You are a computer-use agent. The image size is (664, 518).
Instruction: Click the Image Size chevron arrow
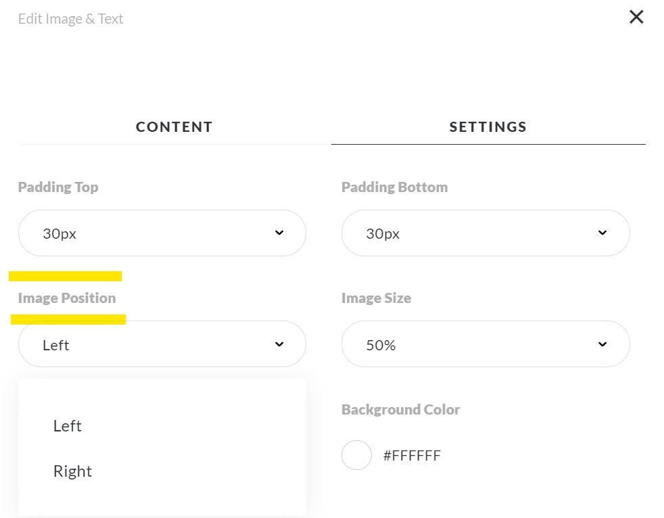coord(602,344)
